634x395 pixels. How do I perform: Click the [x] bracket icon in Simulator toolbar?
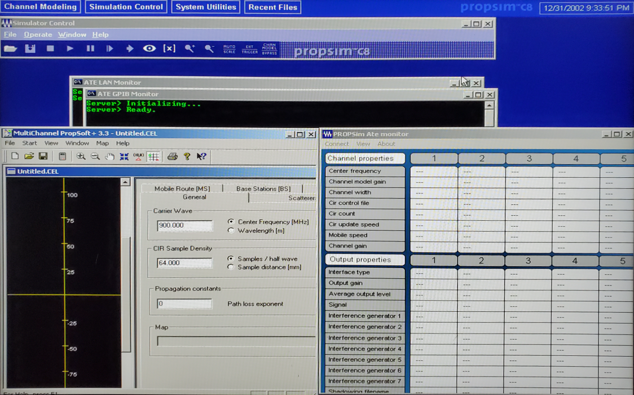coord(169,49)
